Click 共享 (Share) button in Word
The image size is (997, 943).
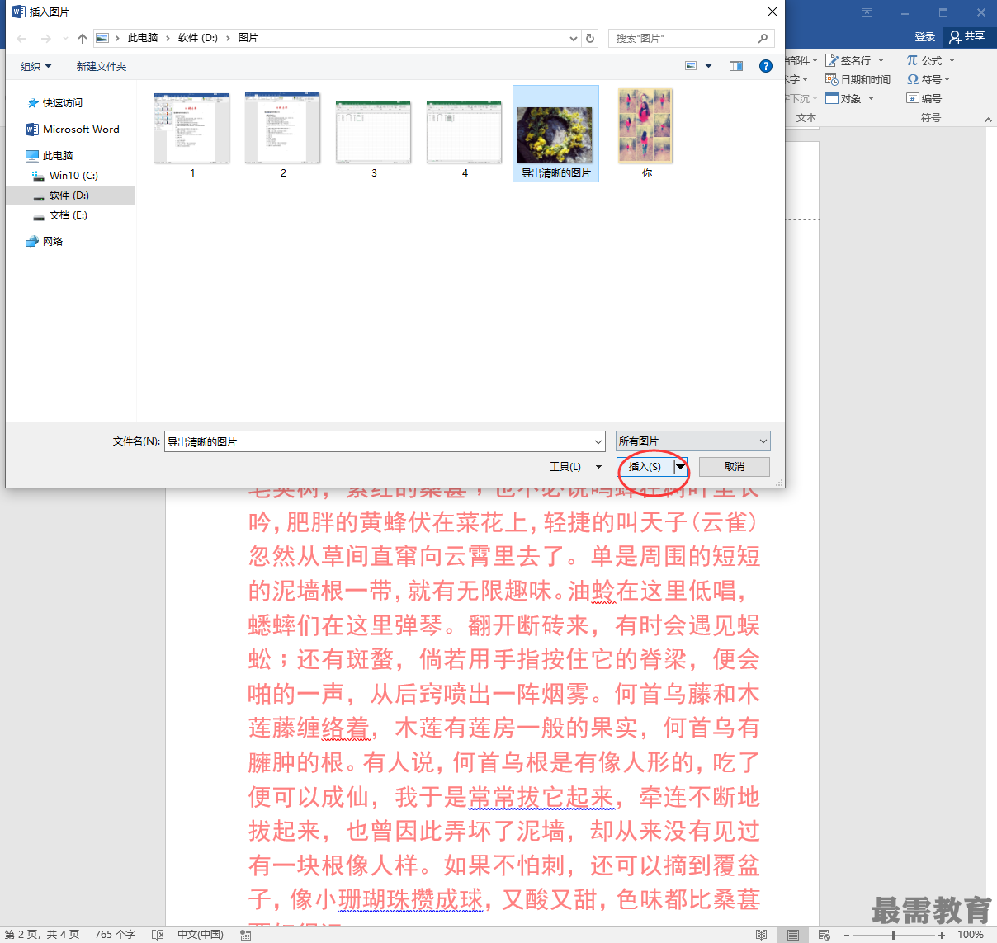coord(967,37)
